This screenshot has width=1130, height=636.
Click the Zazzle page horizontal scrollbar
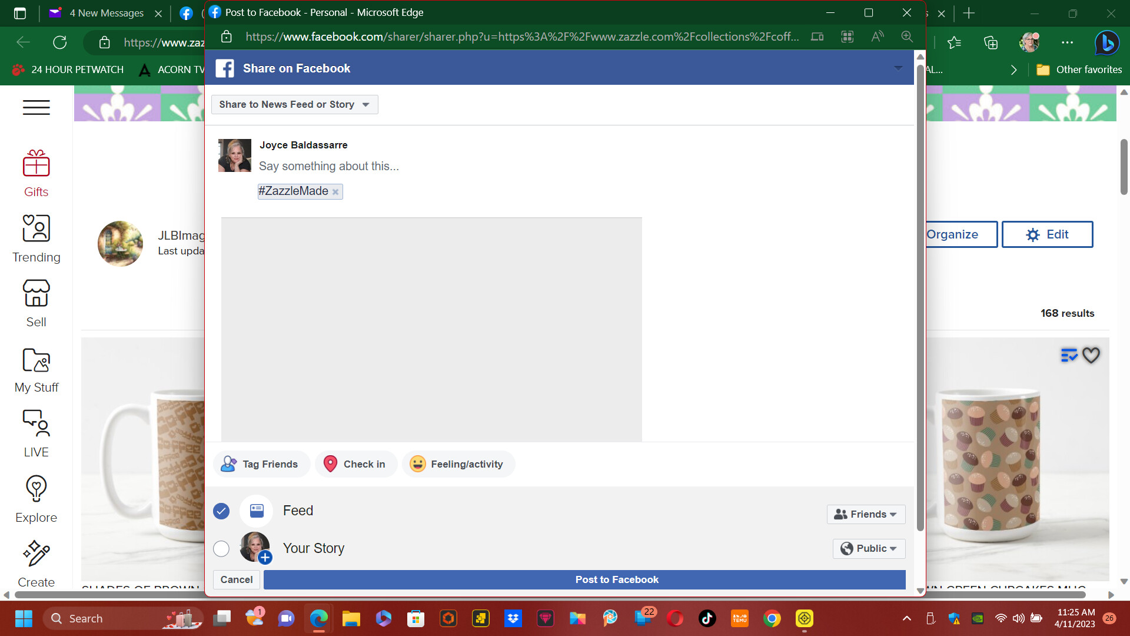pyautogui.click(x=550, y=595)
